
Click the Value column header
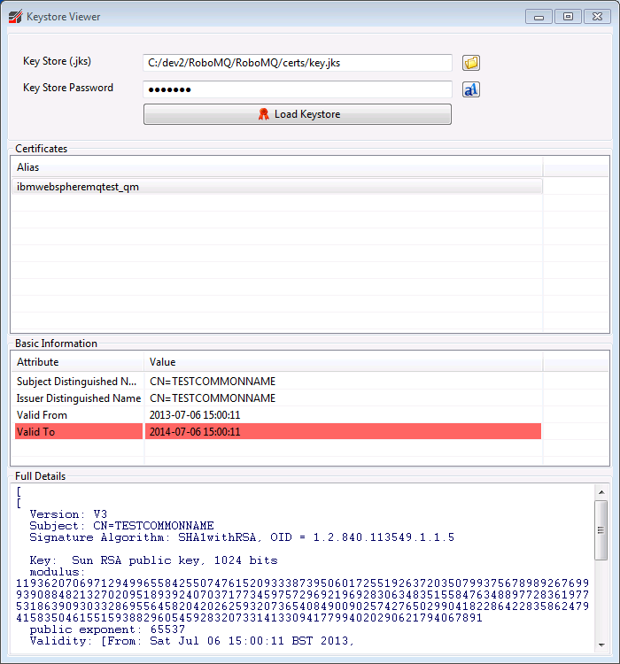[x=342, y=361]
